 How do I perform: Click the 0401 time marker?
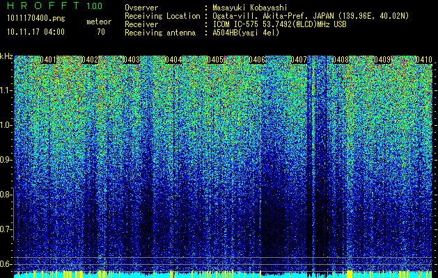coord(48,60)
